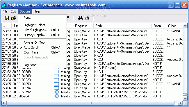Image resolution: width=189 pixels, height=107 pixels.
Task: Click the HKCU\(Default) path cell
Action: [105, 68]
